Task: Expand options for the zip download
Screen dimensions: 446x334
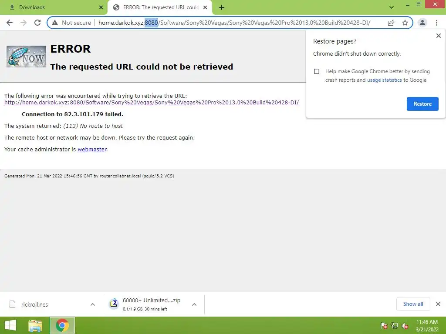Action: [x=194, y=304]
